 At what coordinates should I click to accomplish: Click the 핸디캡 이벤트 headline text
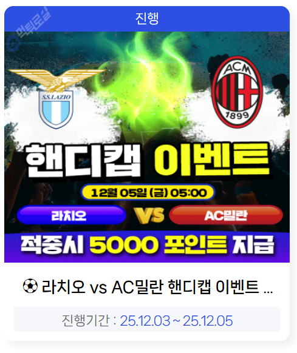tap(148, 161)
